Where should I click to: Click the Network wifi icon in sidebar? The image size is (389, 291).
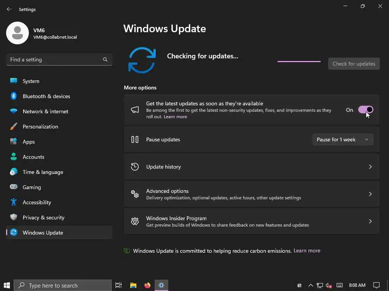pyautogui.click(x=14, y=111)
